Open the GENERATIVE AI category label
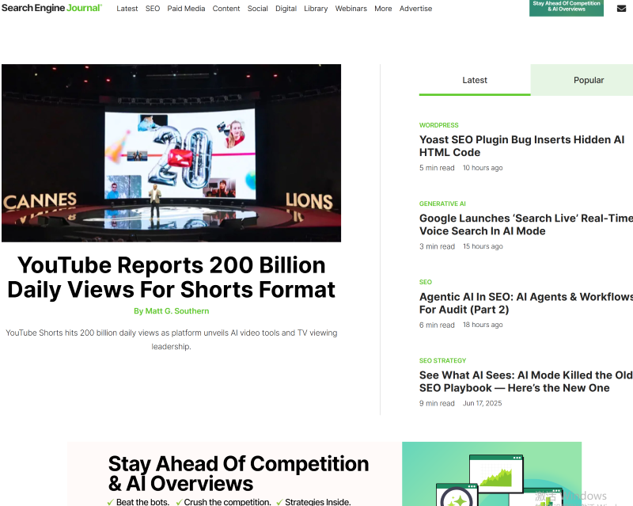Screen dimensions: 633x506 click(x=442, y=204)
